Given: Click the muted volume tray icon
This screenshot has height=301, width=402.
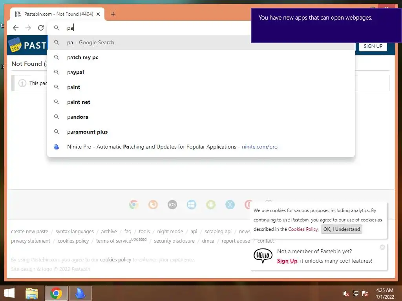Looking at the screenshot, I should coord(346,294).
